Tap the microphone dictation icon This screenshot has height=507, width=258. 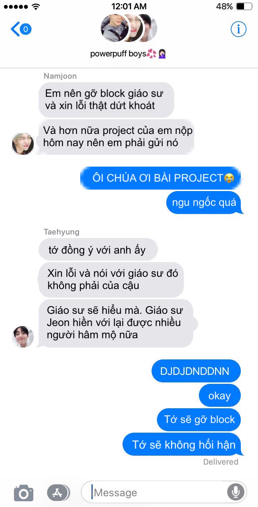pyautogui.click(x=236, y=492)
